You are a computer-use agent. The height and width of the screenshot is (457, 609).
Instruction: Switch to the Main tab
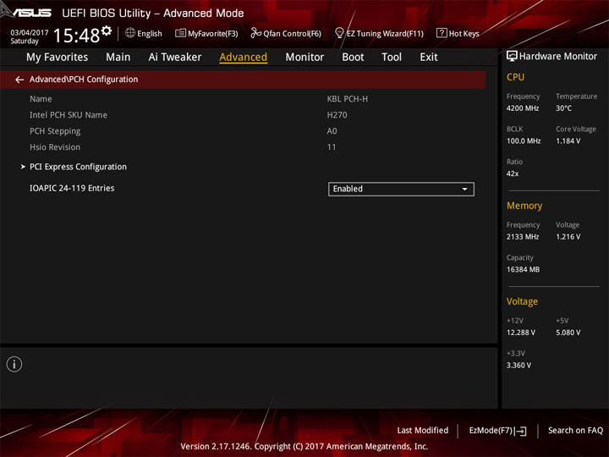click(118, 58)
